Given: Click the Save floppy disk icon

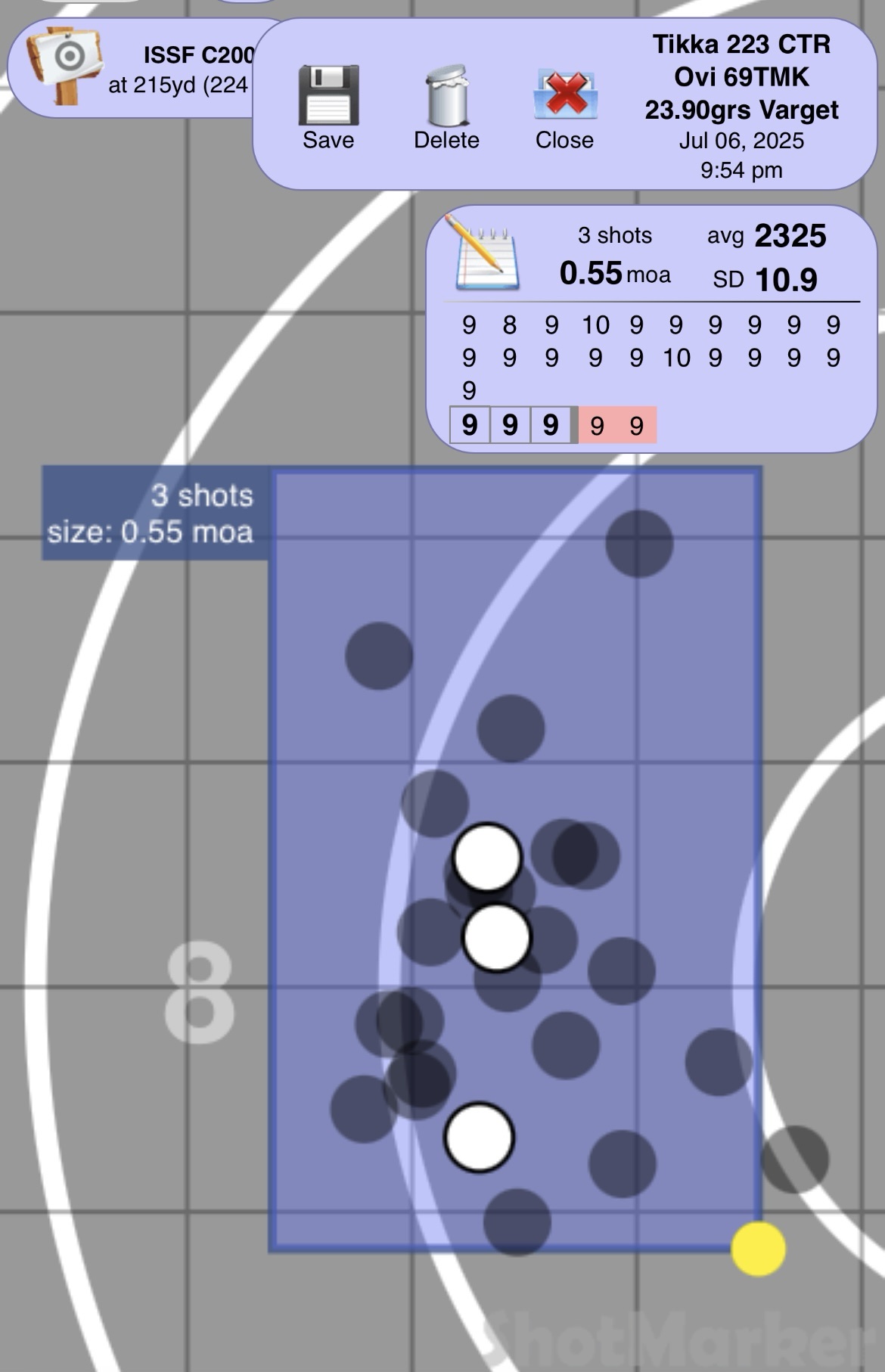Looking at the screenshot, I should [328, 96].
